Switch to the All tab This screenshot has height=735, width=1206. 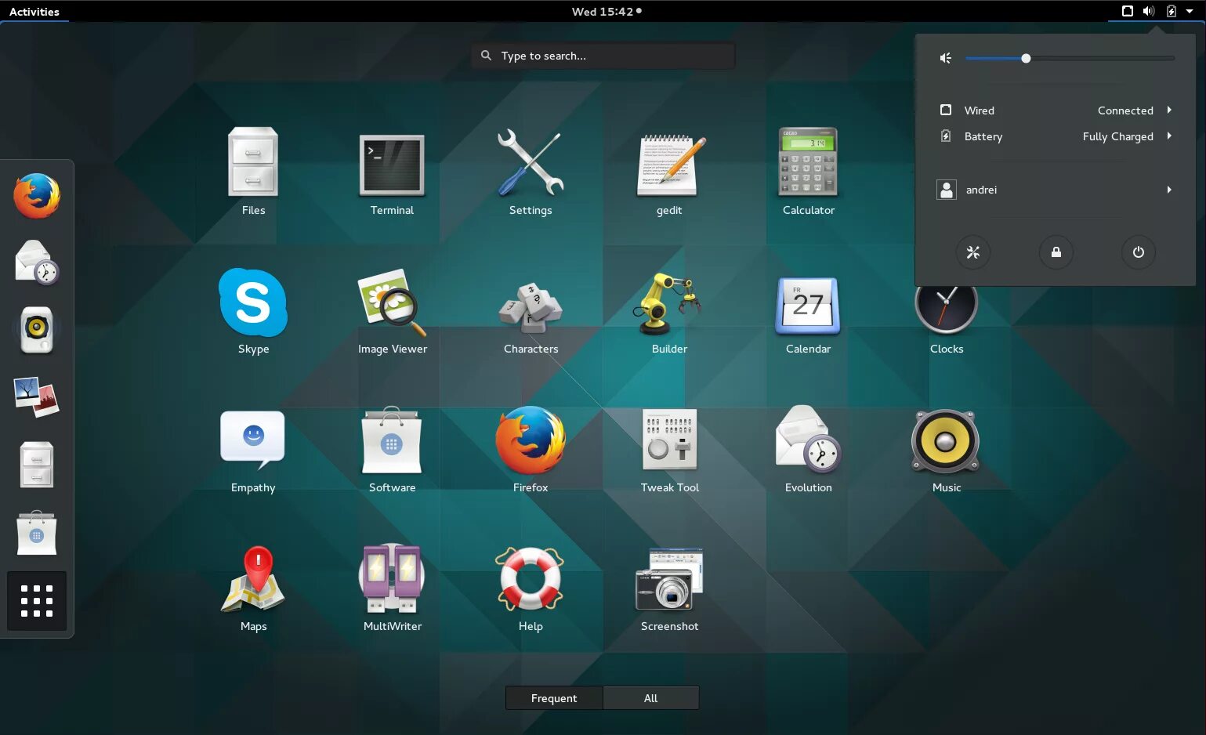click(x=650, y=698)
